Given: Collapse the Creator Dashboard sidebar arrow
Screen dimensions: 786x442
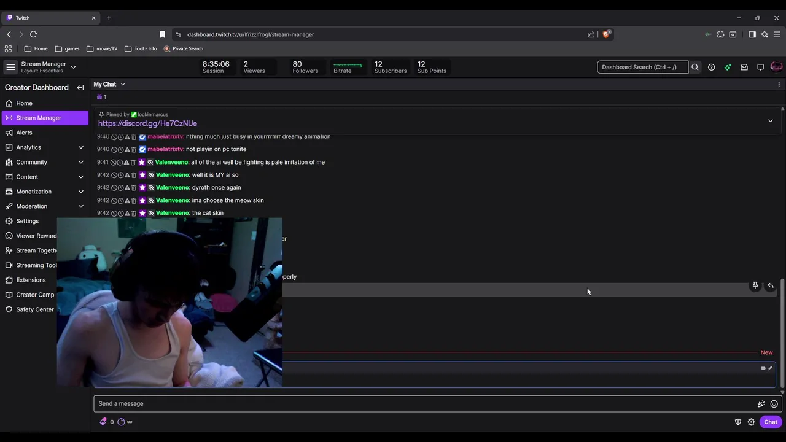Looking at the screenshot, I should coord(80,88).
